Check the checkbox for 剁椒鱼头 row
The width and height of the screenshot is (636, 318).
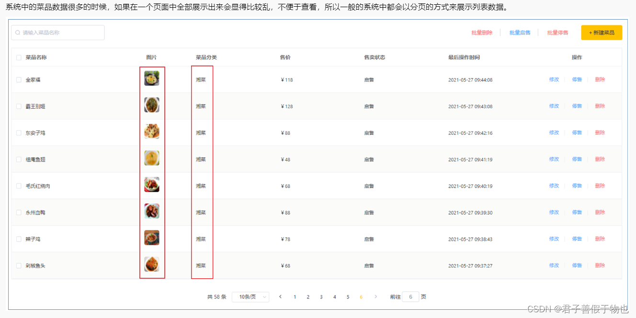pyautogui.click(x=18, y=265)
